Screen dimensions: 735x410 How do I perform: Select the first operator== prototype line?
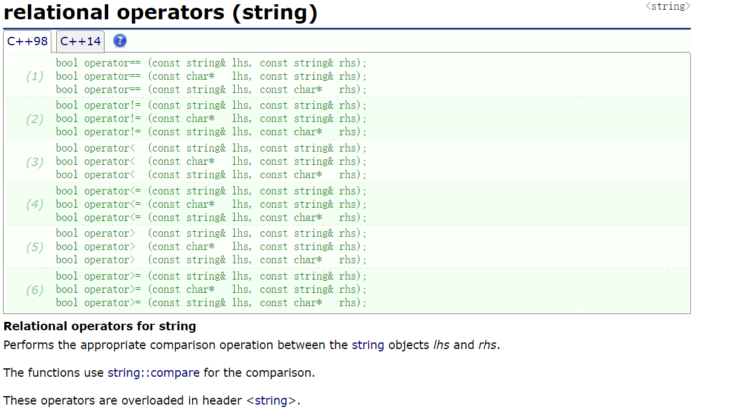(x=212, y=63)
